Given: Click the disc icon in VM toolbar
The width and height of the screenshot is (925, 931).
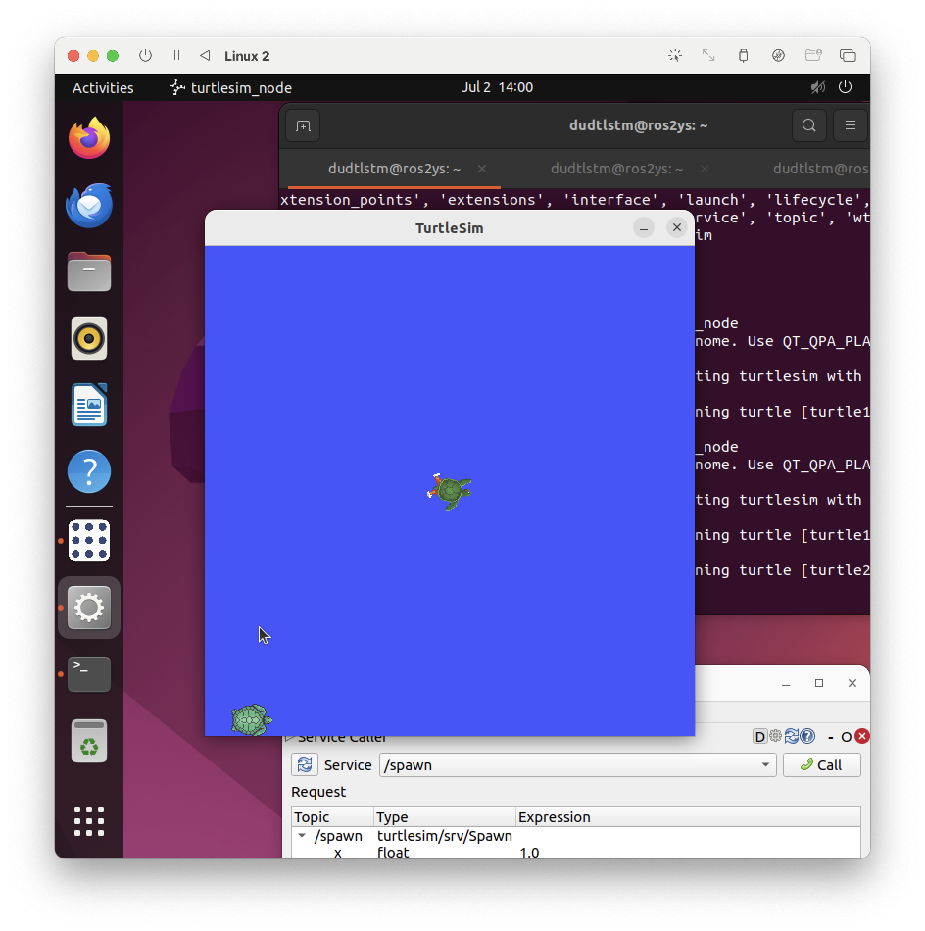Looking at the screenshot, I should (x=778, y=55).
